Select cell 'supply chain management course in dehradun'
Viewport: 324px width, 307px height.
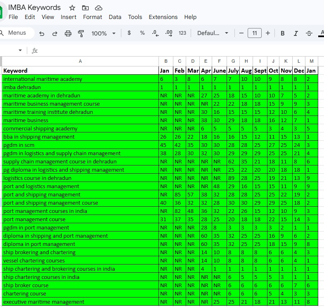(x=80, y=162)
